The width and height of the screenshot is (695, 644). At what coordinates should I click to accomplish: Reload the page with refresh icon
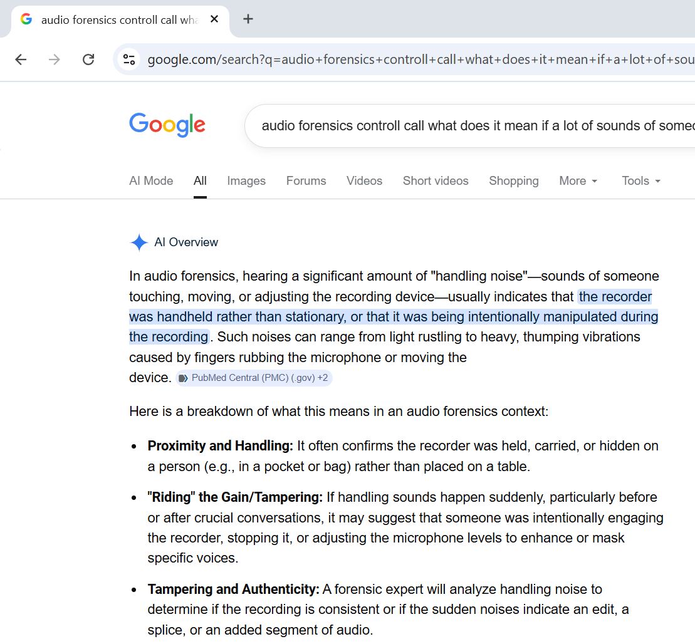(88, 60)
